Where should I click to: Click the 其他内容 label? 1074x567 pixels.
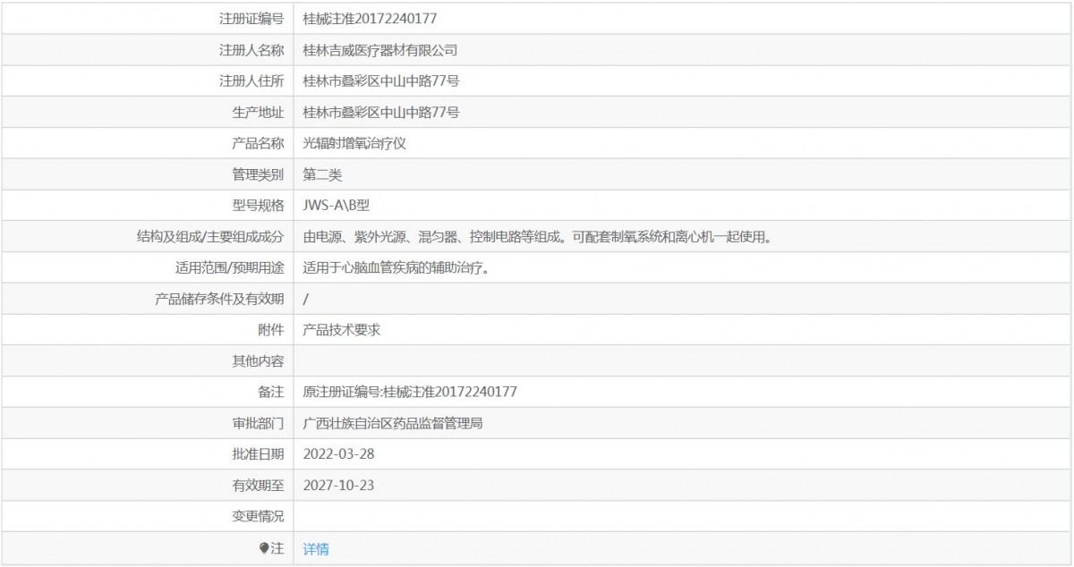(x=258, y=360)
